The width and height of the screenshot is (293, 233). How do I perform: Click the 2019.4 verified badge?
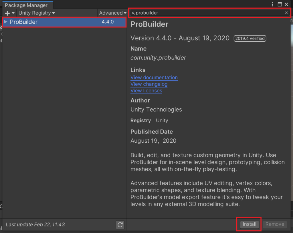(250, 38)
